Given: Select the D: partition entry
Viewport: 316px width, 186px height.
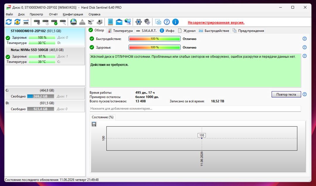Looking at the screenshot, I should [x=45, y=106].
